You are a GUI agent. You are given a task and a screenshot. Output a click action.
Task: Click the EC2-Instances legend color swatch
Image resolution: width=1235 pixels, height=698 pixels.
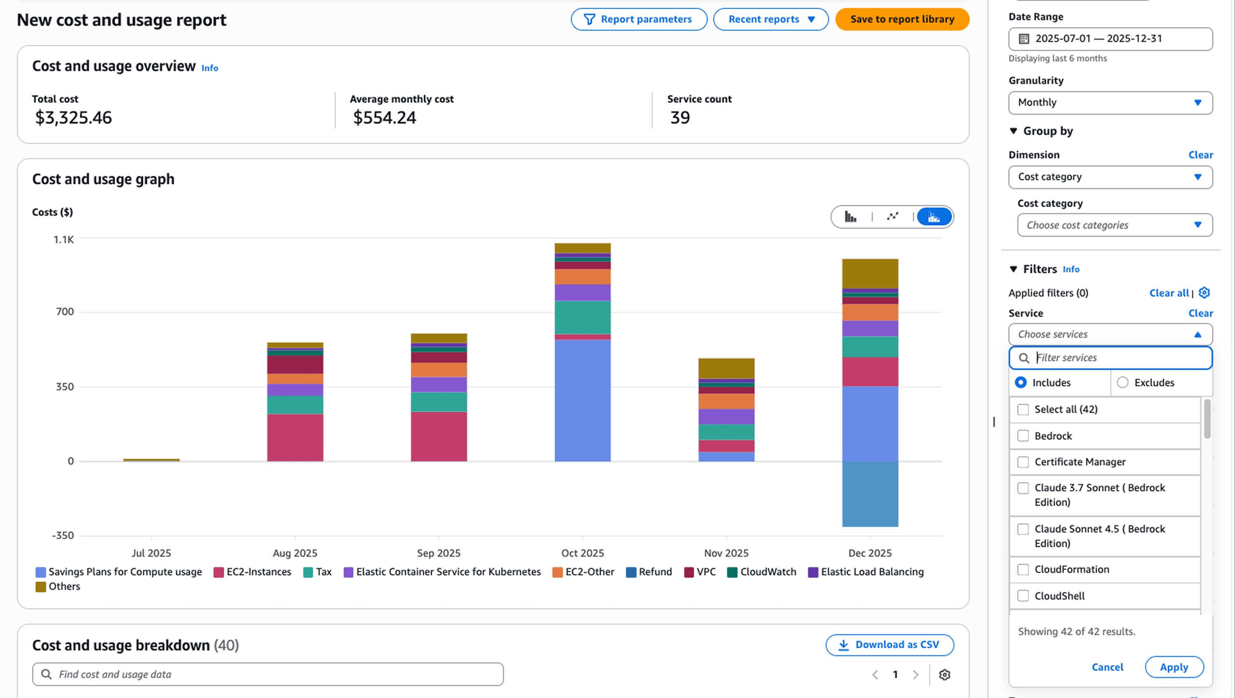(219, 573)
